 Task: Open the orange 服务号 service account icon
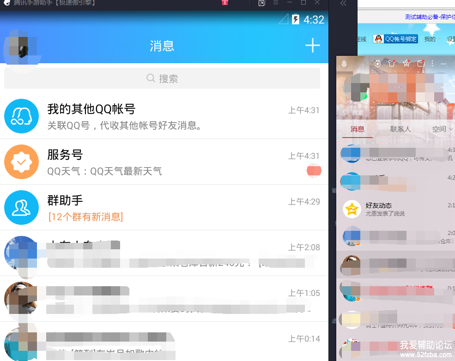point(21,162)
